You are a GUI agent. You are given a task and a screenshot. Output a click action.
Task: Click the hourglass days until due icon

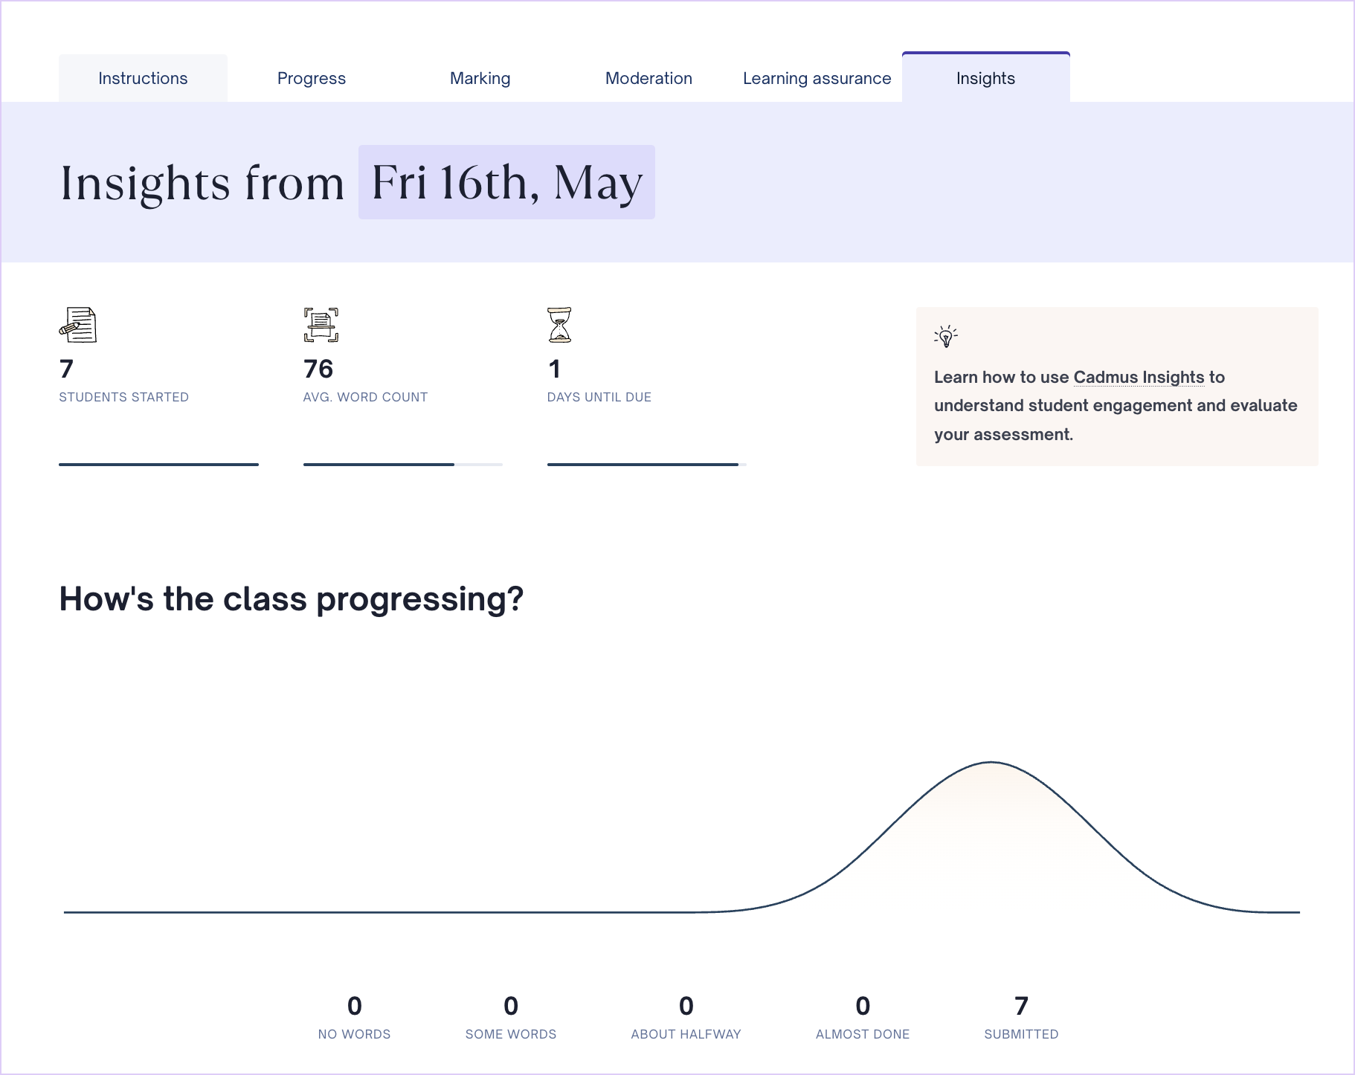(559, 325)
